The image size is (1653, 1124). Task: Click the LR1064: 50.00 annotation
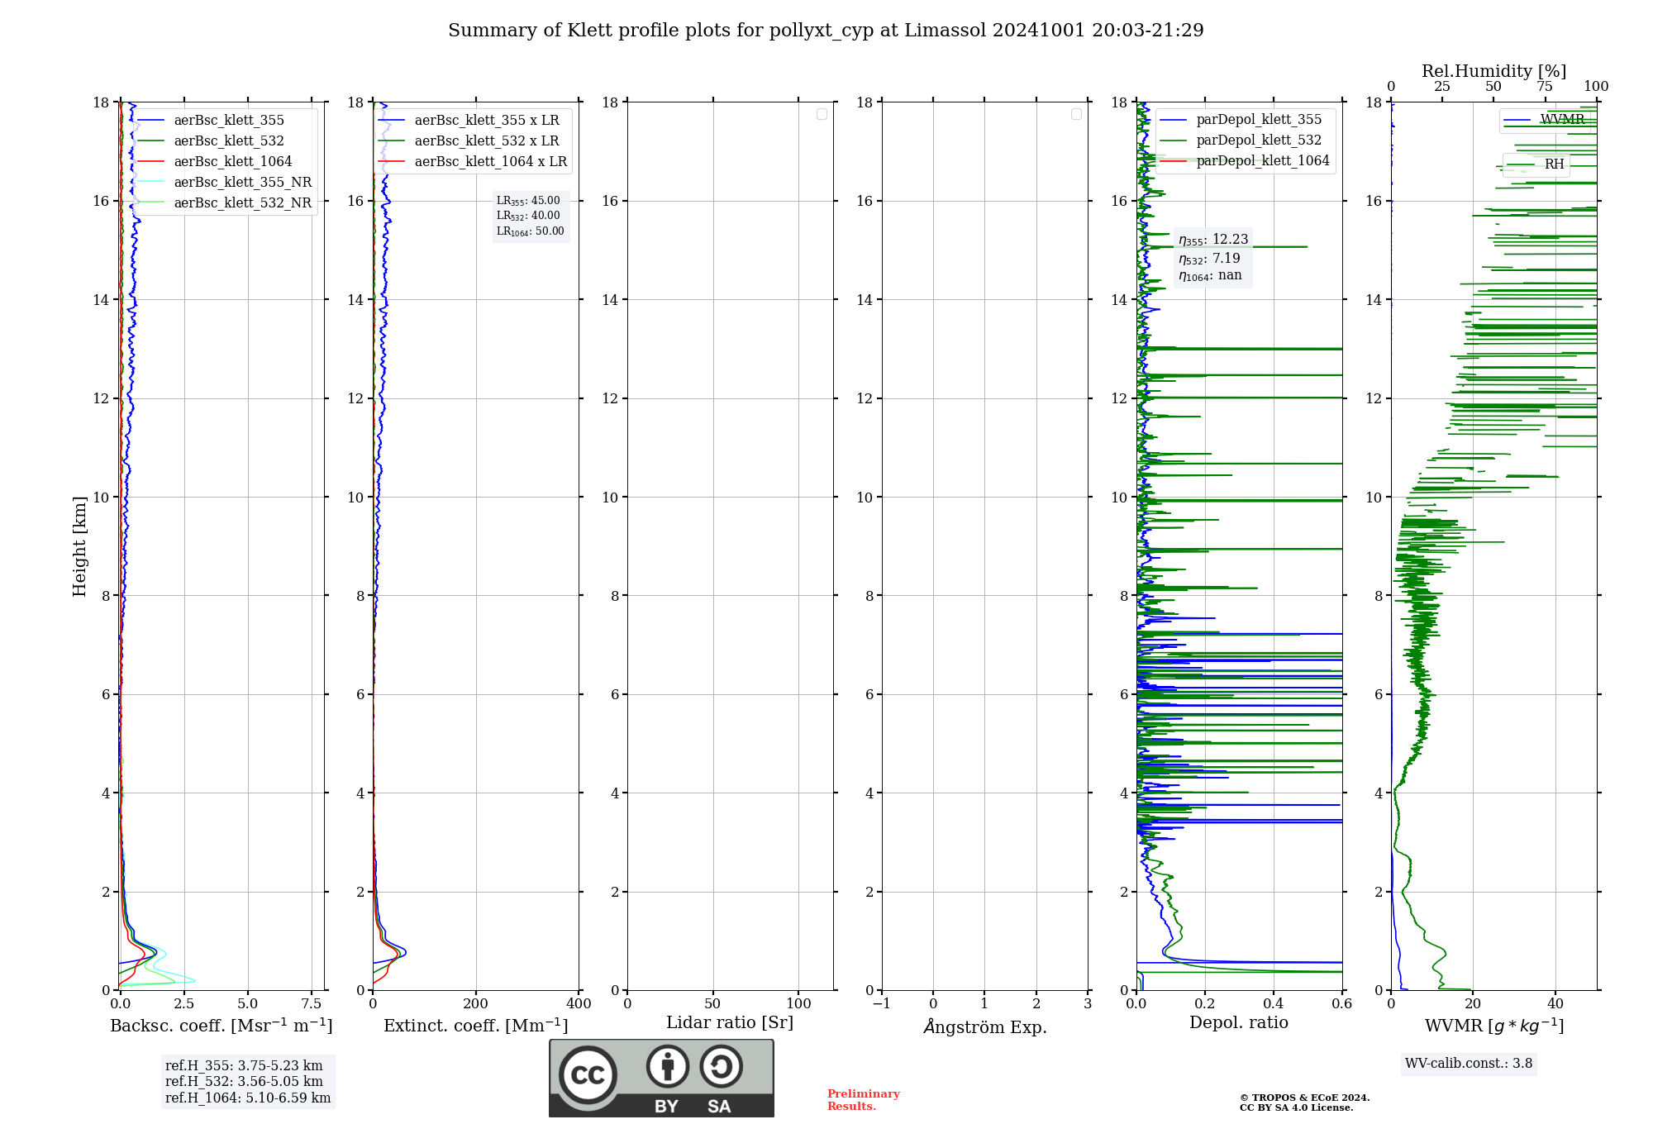(x=531, y=231)
